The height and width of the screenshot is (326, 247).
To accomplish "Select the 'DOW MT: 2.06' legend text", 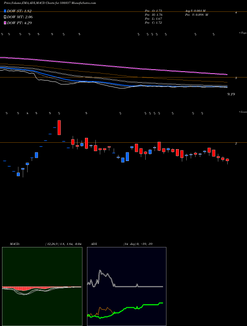I will pos(20,17).
